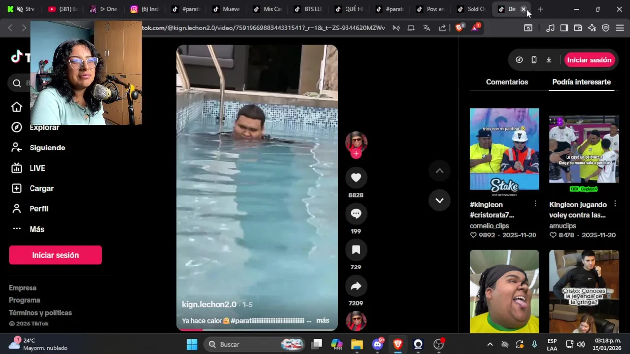
Task: Click the share page icon in address bar
Action: click(442, 28)
